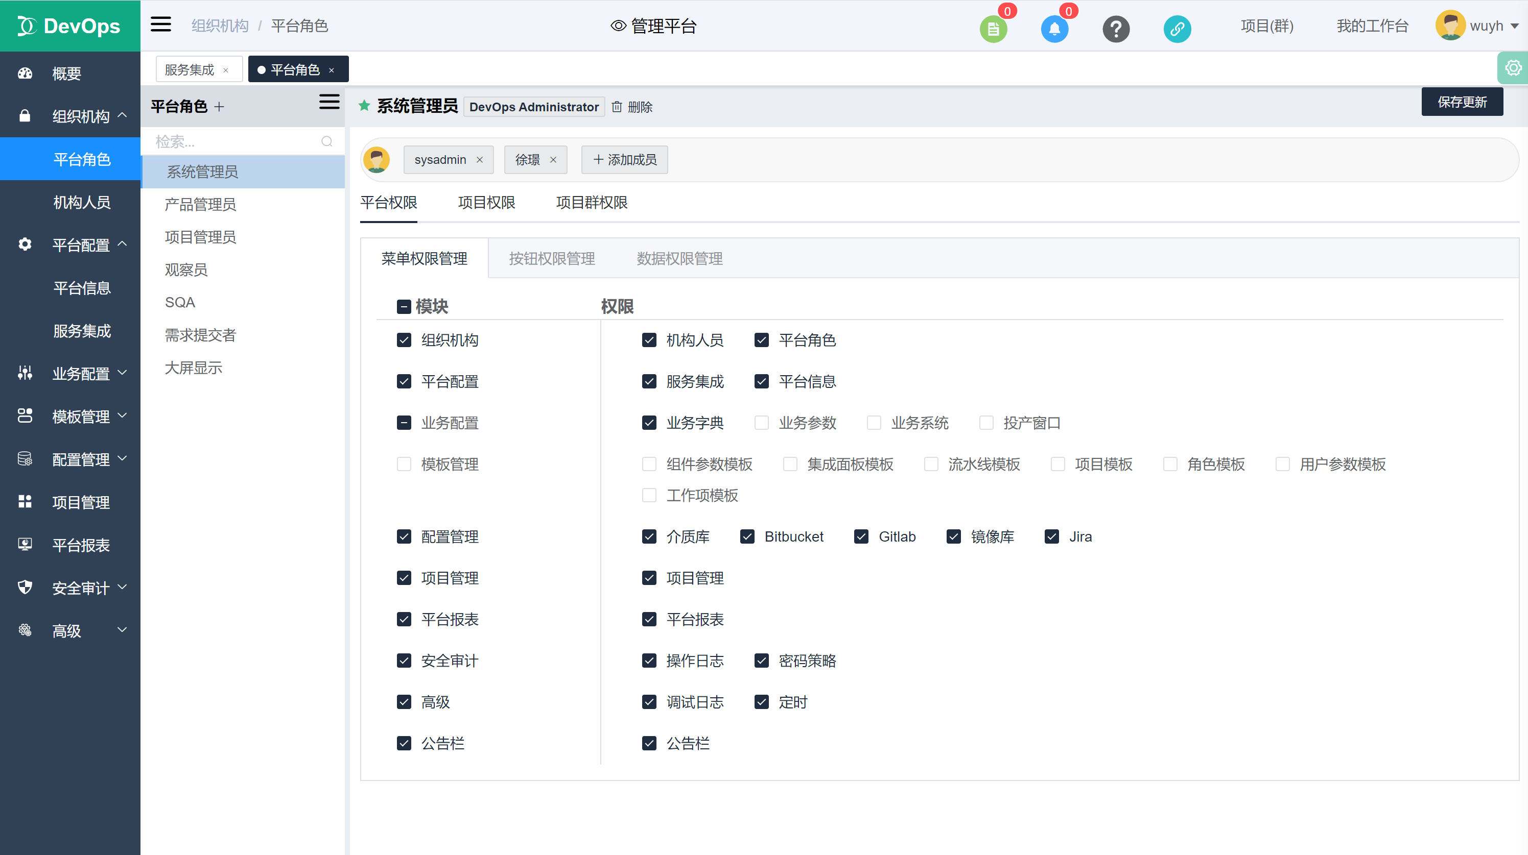Enable the 业务参数 permission checkbox
The image size is (1528, 855).
[761, 423]
